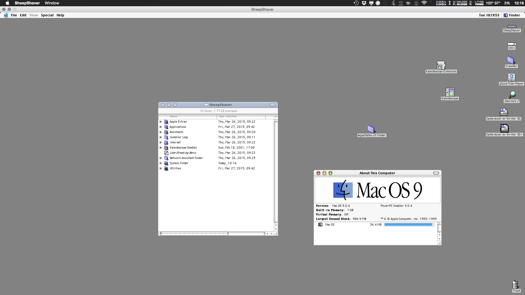Click 10 items, 1.77 GB available text
Viewport: 525px width, 295px height.
coord(218,111)
